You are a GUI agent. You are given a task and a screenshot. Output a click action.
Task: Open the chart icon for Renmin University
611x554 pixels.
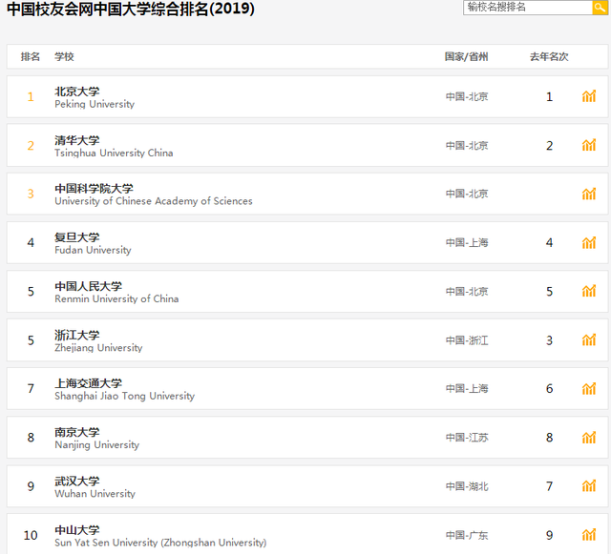click(x=589, y=291)
